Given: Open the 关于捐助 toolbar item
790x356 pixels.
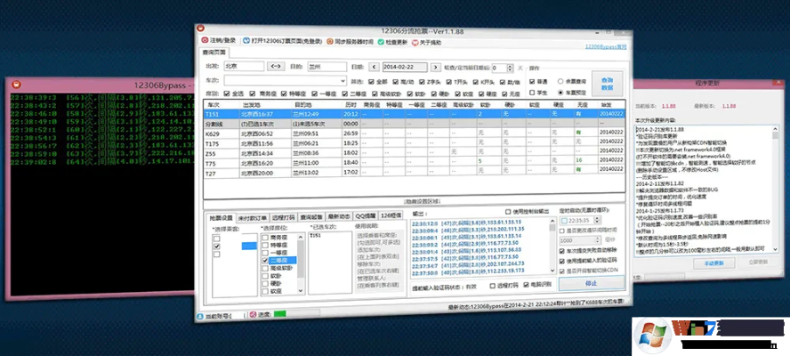Looking at the screenshot, I should pos(426,43).
